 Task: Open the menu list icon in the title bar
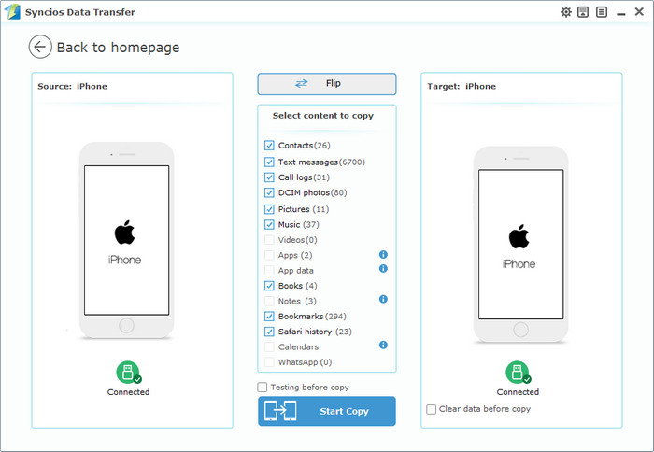(x=602, y=12)
